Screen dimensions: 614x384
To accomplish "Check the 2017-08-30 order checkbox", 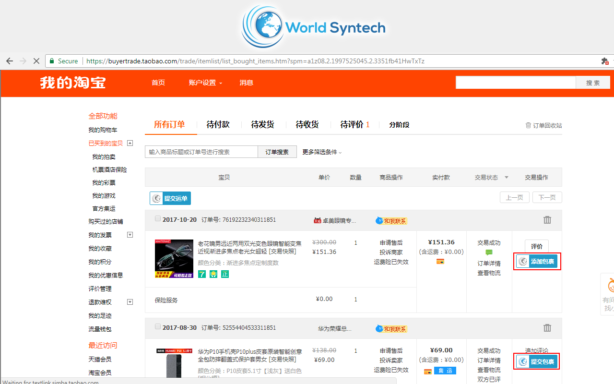I will point(157,326).
